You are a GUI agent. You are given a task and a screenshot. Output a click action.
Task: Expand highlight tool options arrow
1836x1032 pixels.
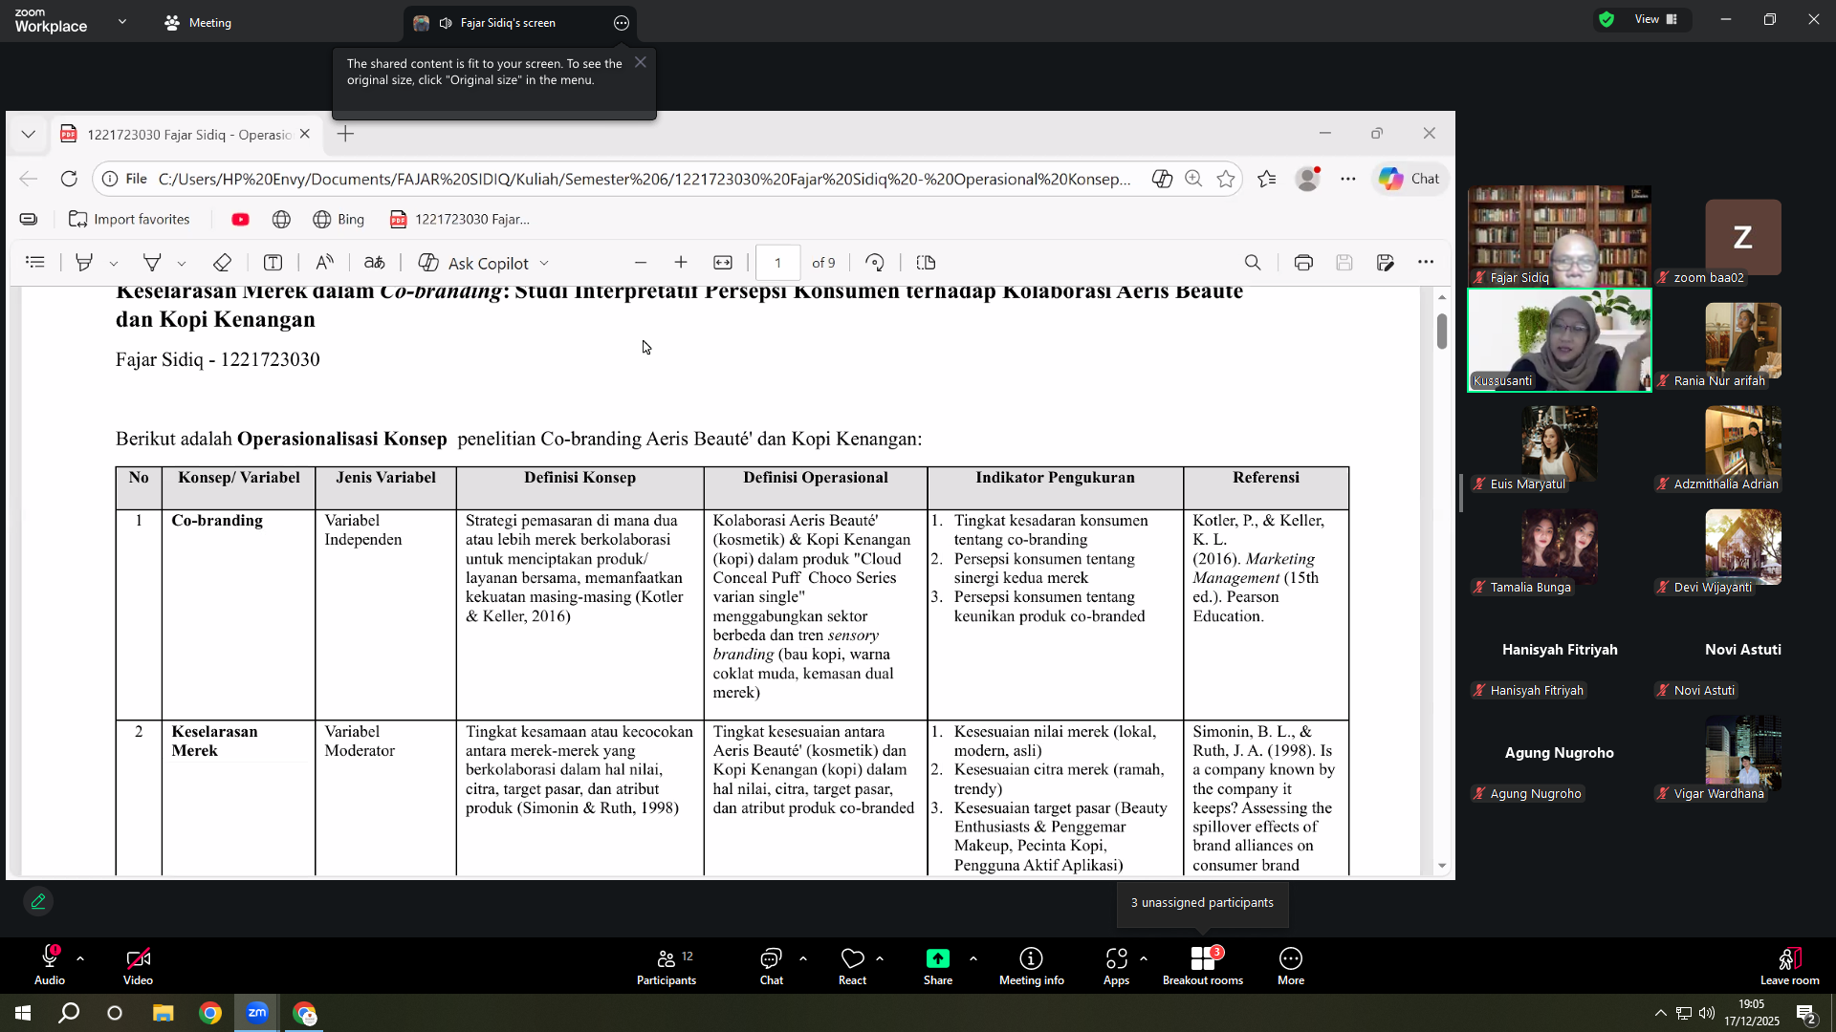pyautogui.click(x=114, y=264)
